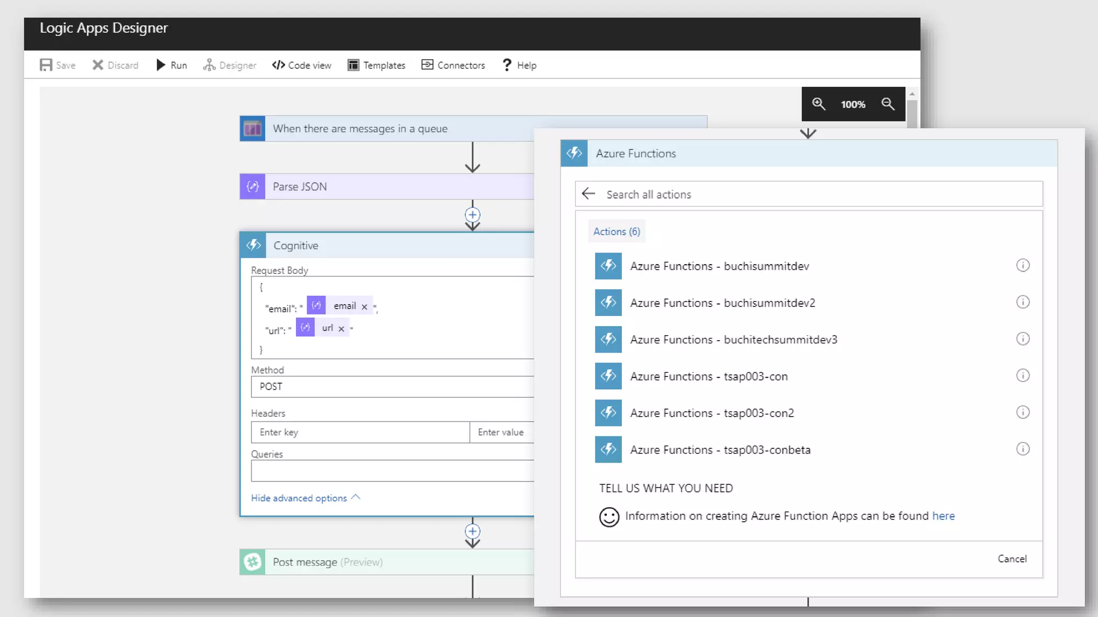Open the Templates menu item
This screenshot has height=617, width=1098.
point(376,65)
